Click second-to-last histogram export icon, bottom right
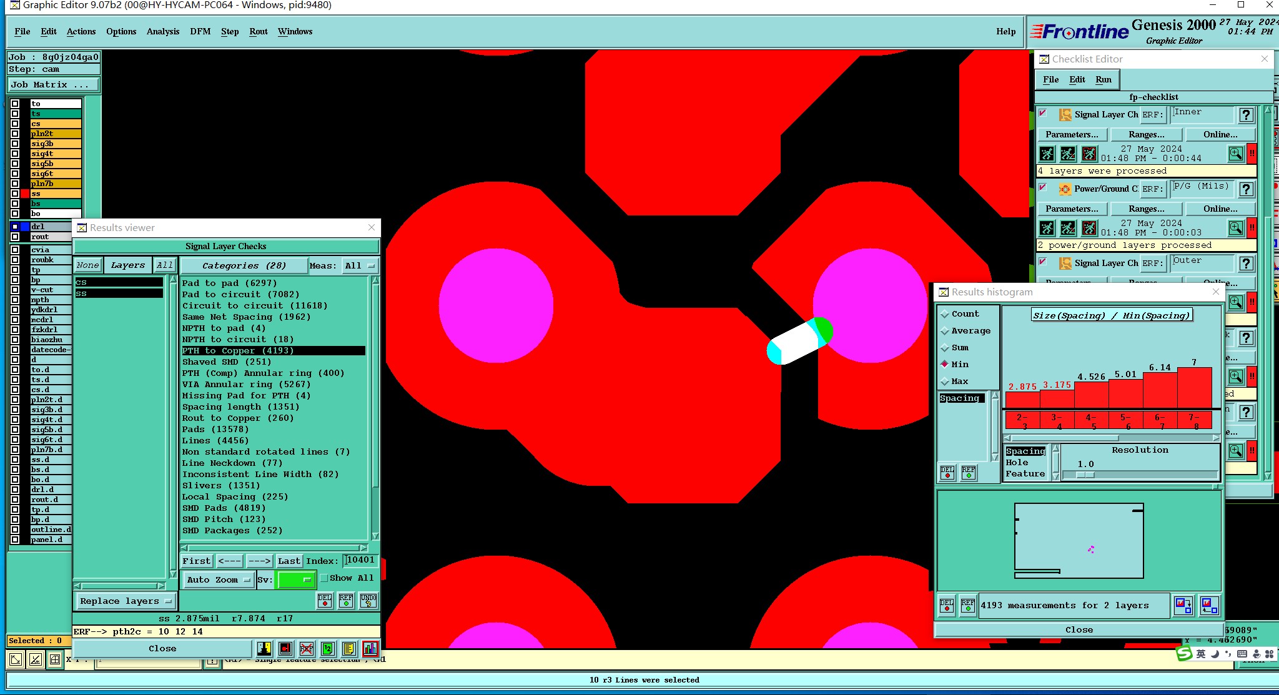Screen dimensions: 1279x695 (x=1183, y=605)
